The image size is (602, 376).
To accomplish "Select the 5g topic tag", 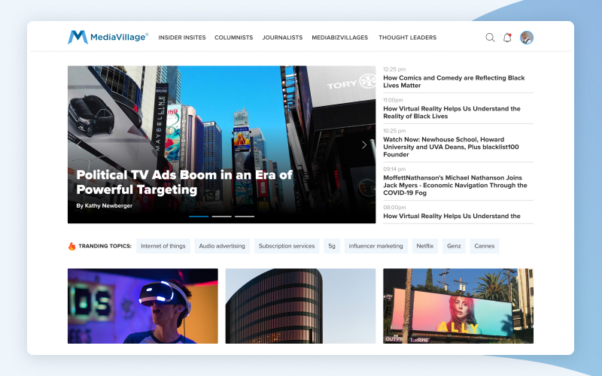I will (332, 246).
